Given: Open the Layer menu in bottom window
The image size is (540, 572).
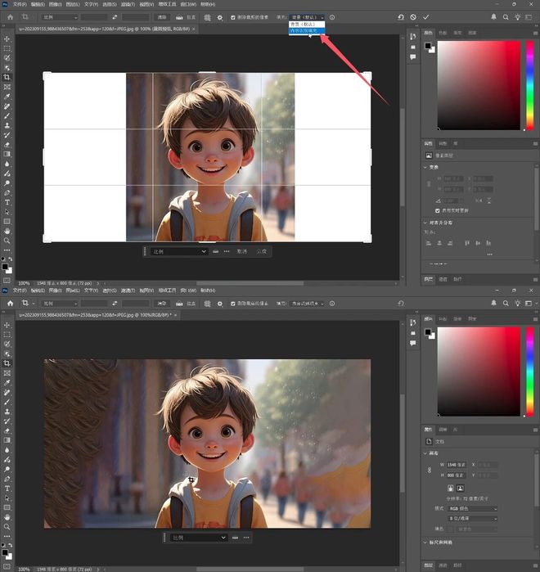Looking at the screenshot, I should coord(73,291).
